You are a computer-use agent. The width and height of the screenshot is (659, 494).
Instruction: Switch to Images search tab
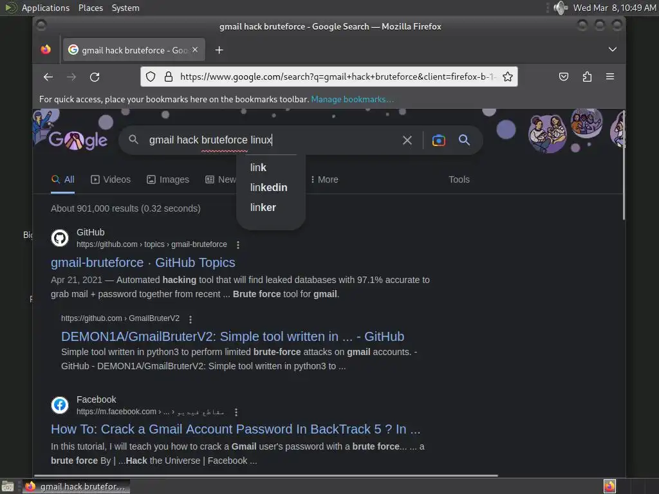coord(168,179)
